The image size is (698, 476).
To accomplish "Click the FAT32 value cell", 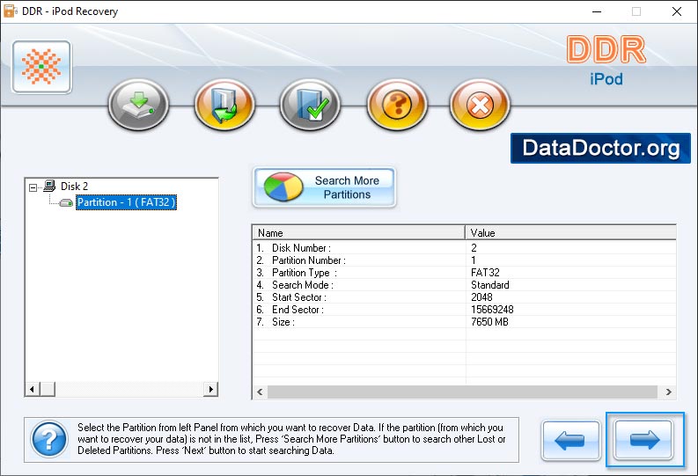I will (x=485, y=273).
